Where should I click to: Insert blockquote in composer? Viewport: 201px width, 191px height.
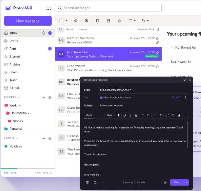pos(161,115)
